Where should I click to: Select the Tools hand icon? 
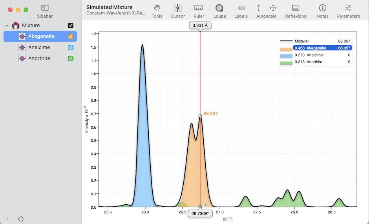157,8
